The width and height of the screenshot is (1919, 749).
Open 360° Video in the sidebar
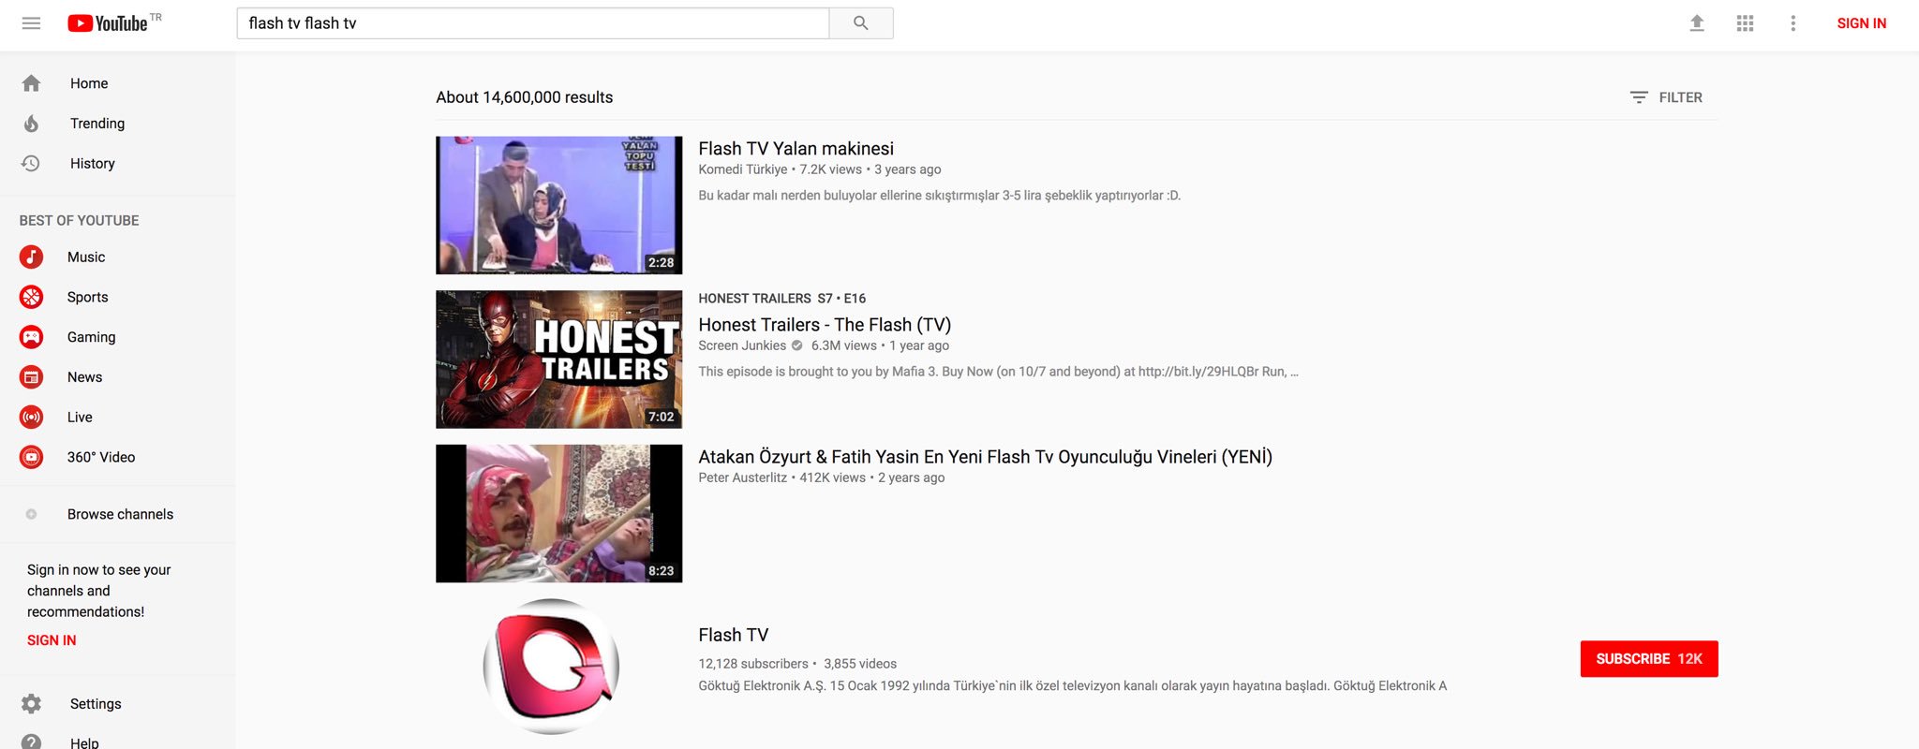click(x=101, y=458)
